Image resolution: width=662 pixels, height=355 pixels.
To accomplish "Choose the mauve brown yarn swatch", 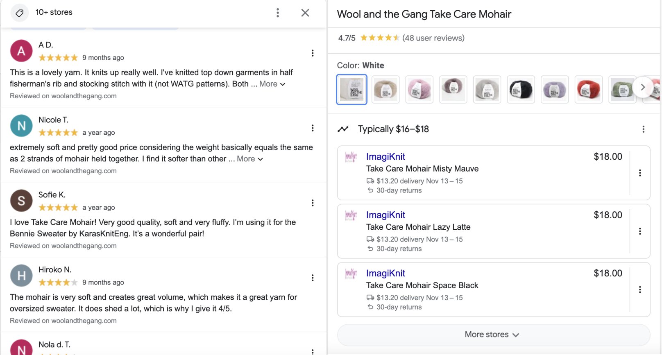I will pyautogui.click(x=453, y=89).
